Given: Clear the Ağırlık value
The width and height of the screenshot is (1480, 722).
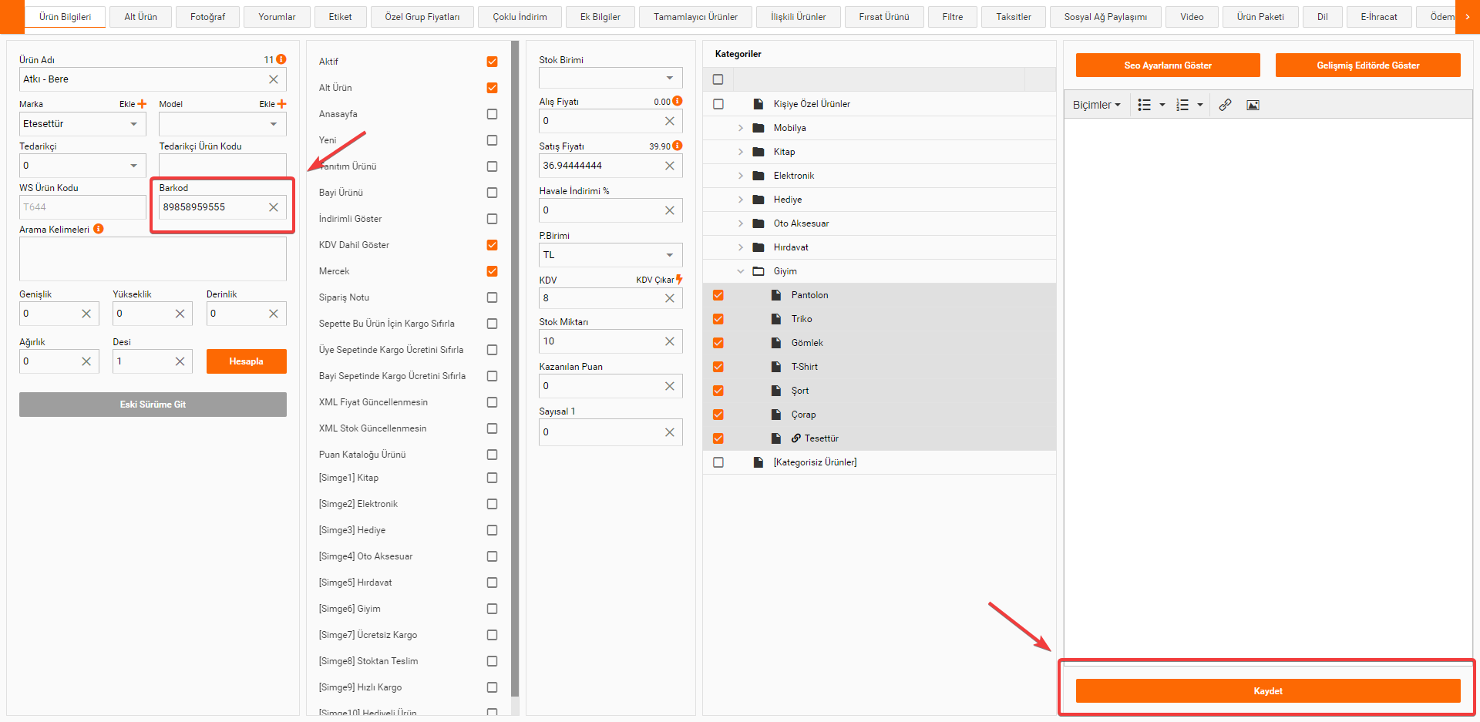Looking at the screenshot, I should (86, 361).
